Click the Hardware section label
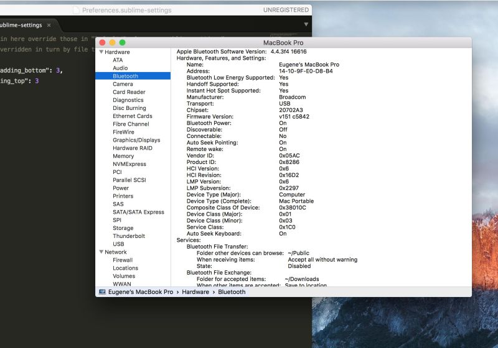Screen dimensions: 498x348 click(x=117, y=52)
